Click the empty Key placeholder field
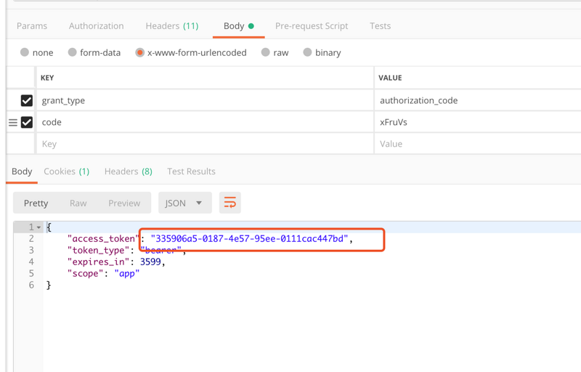The image size is (581, 372). [205, 144]
